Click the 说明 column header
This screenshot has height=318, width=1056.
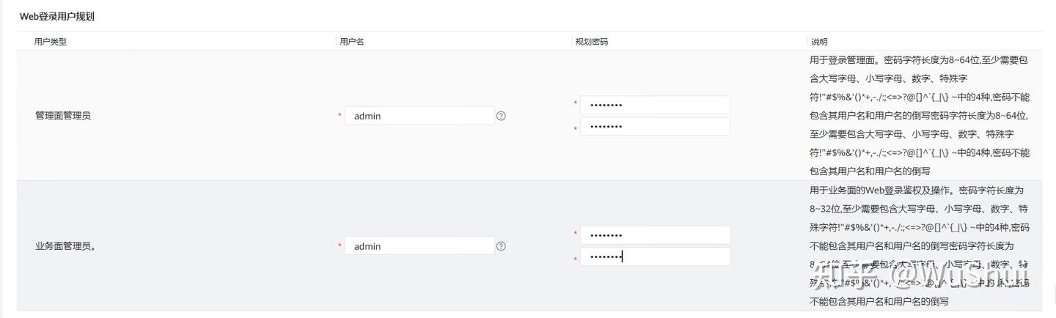click(819, 42)
